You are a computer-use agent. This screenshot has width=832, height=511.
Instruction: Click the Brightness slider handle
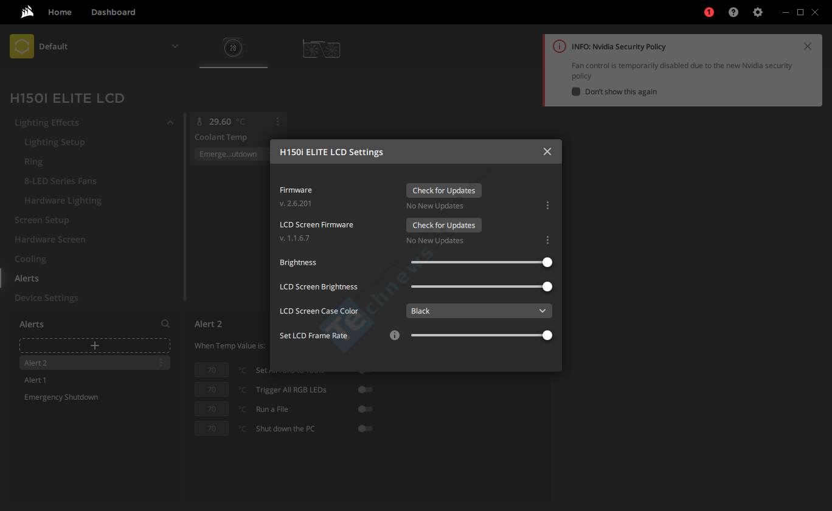coord(547,262)
